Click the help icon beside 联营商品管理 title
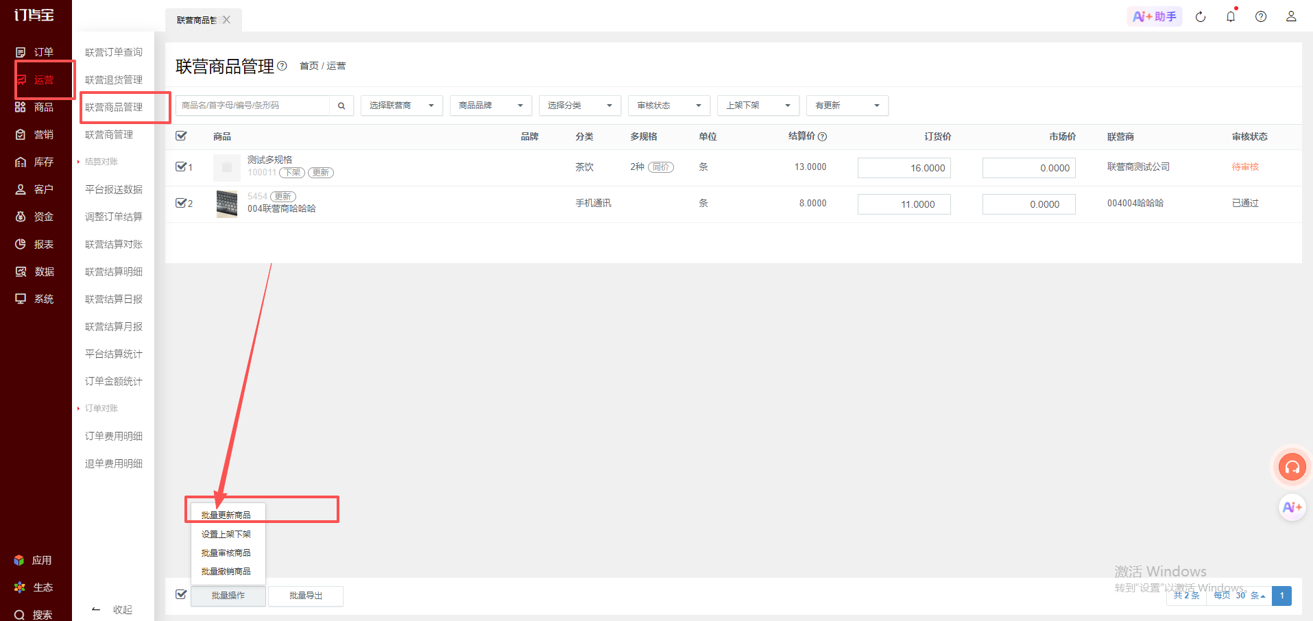This screenshot has width=1313, height=621. tap(282, 66)
